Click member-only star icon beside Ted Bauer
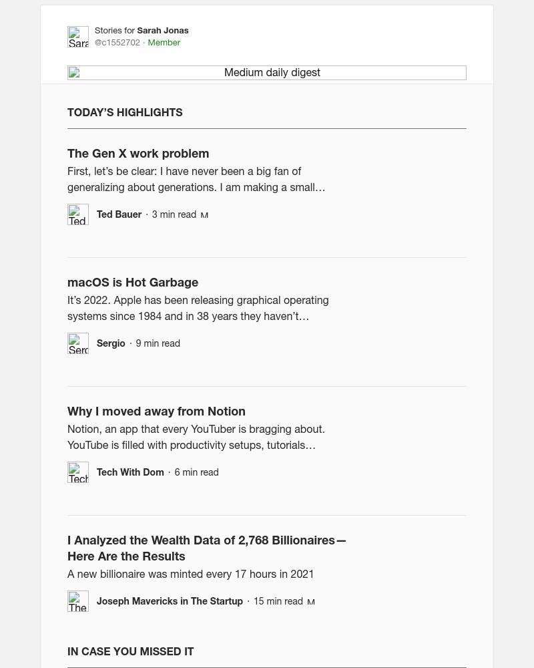Viewport: 534px width, 668px height. pyautogui.click(x=204, y=215)
